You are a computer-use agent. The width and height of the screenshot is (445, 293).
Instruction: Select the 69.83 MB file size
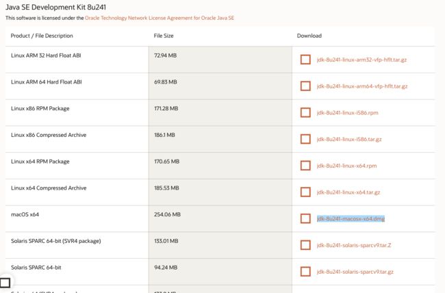coord(166,82)
